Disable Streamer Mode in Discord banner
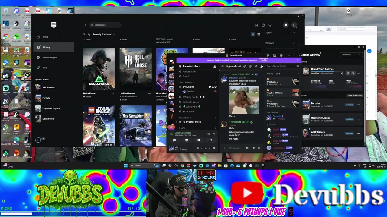The image size is (387, 217). [264, 60]
